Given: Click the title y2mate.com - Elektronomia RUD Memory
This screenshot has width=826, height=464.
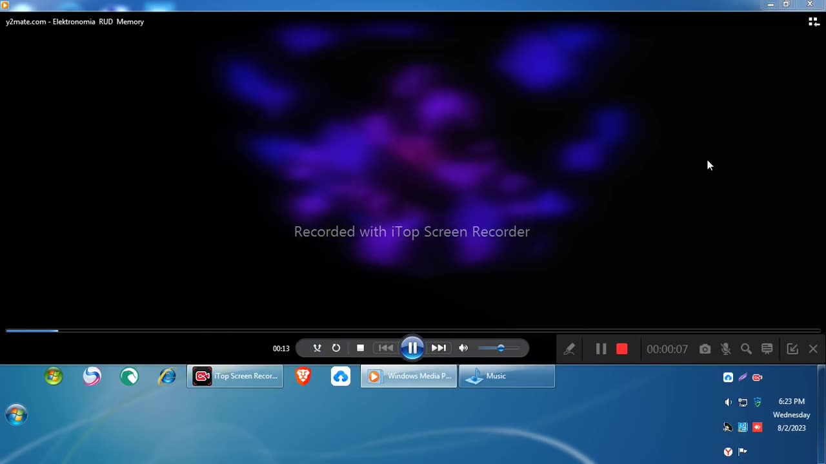Looking at the screenshot, I should (75, 21).
